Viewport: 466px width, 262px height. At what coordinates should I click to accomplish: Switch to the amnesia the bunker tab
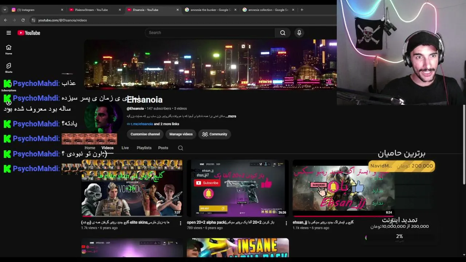tap(210, 10)
